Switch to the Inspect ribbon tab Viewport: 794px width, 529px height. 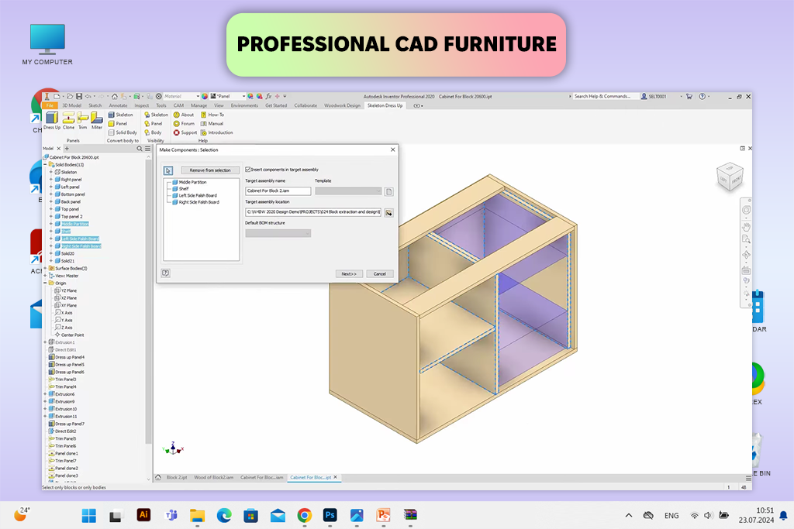point(142,105)
